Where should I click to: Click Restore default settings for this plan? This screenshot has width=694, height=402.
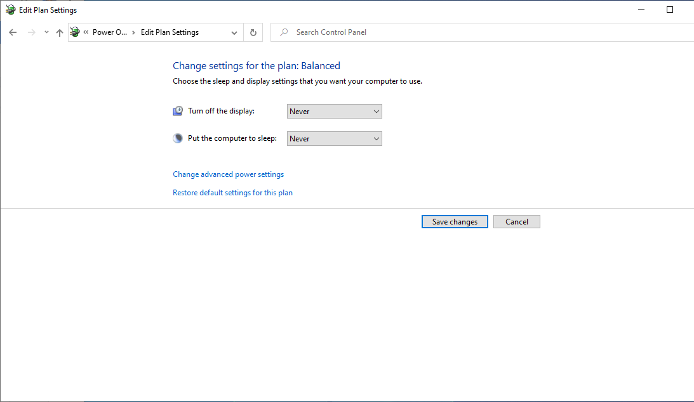(x=232, y=193)
